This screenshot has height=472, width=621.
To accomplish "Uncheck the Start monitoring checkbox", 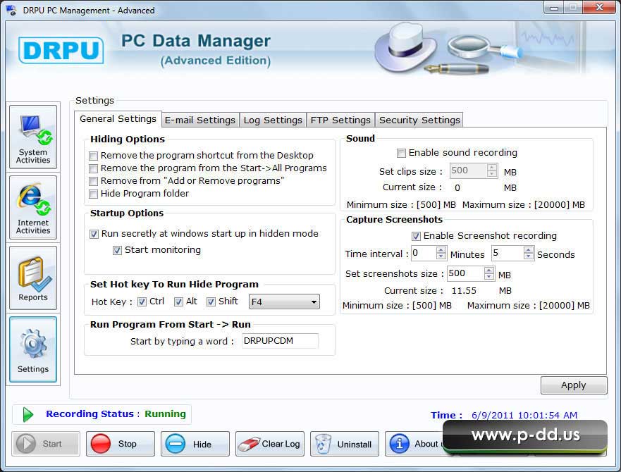I will click(x=117, y=250).
